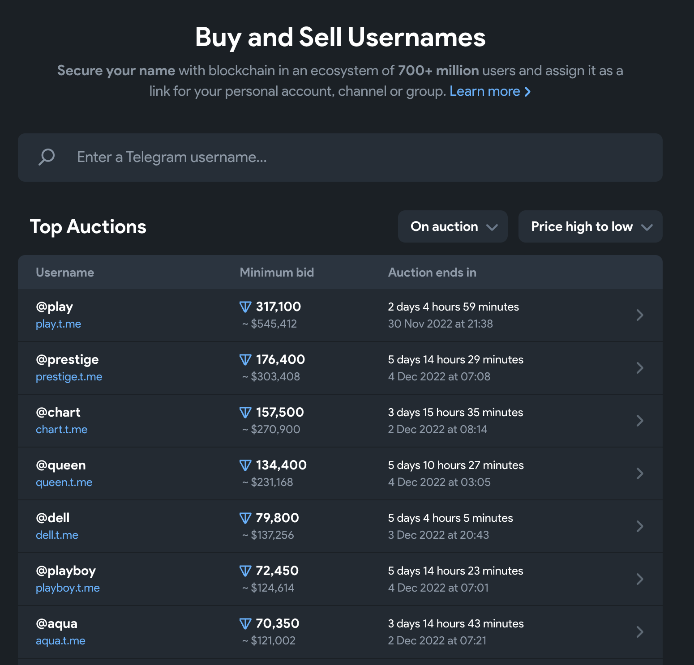Click 3 days 14 hours 43 minutes

coord(456,624)
